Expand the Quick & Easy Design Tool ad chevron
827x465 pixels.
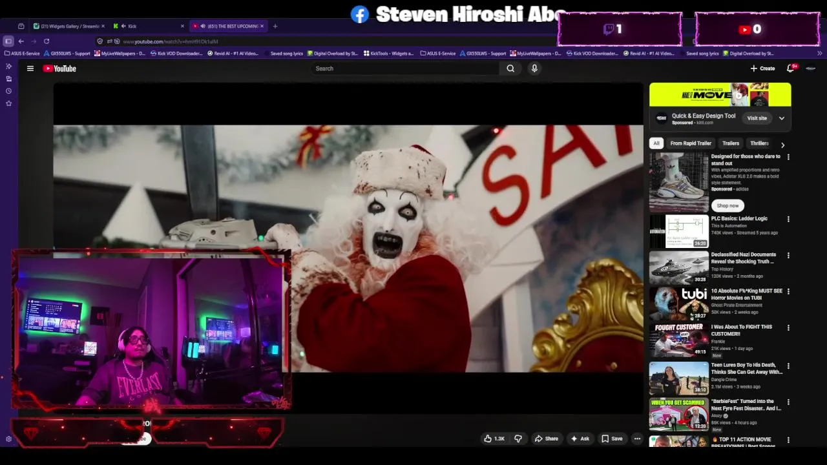tap(781, 118)
